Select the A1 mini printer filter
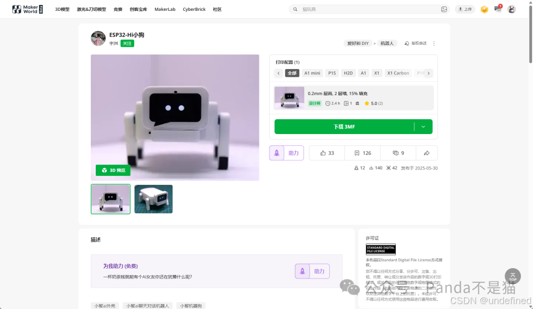The image size is (533, 309). click(312, 73)
